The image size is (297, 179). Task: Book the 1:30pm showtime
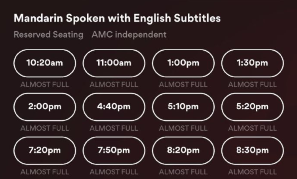click(x=252, y=63)
